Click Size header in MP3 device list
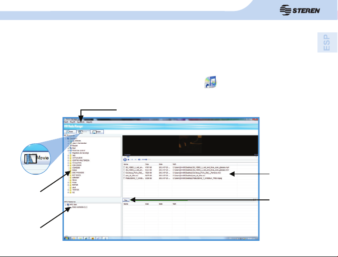Screen dimensions: 338x257 (151, 204)
